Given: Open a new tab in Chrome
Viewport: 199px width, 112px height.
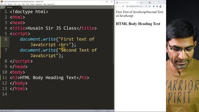Looking at the screenshot, I should click(141, 3).
